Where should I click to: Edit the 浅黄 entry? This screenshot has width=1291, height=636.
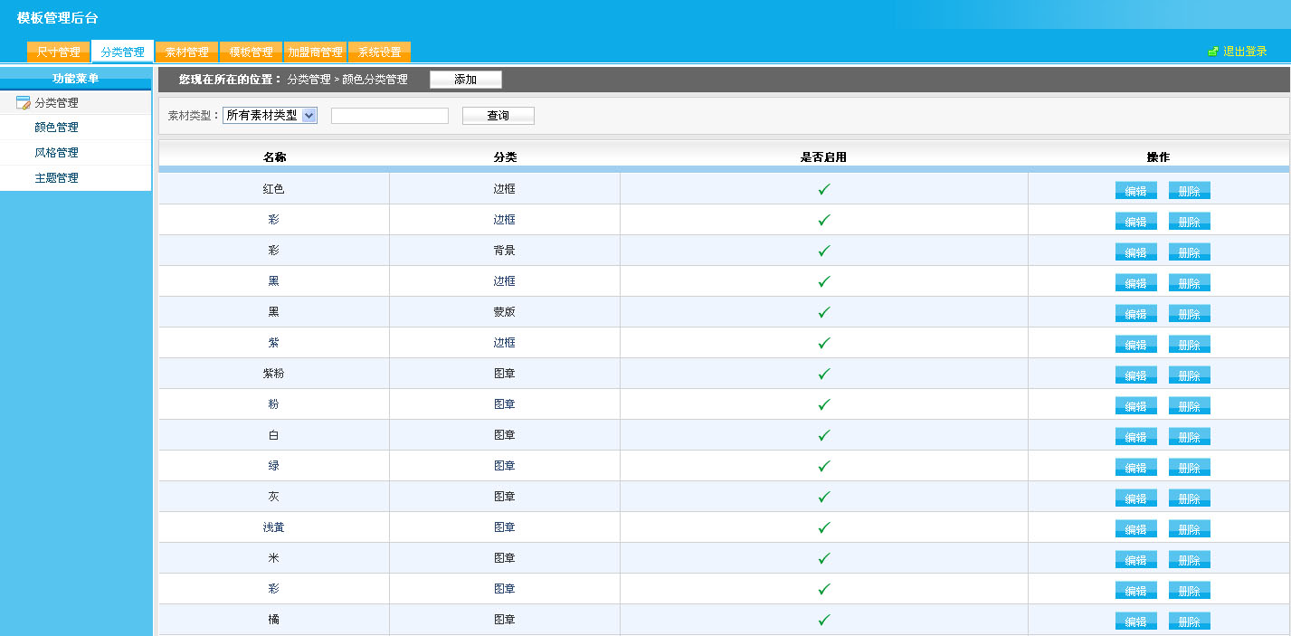click(x=1136, y=529)
